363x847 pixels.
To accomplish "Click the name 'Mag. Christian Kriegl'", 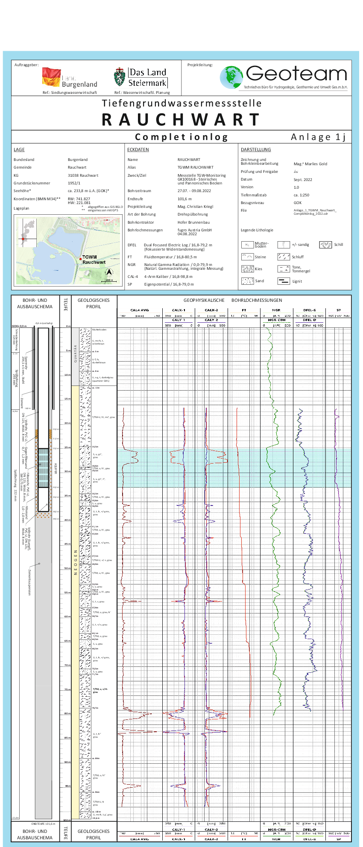I will 195,207.
